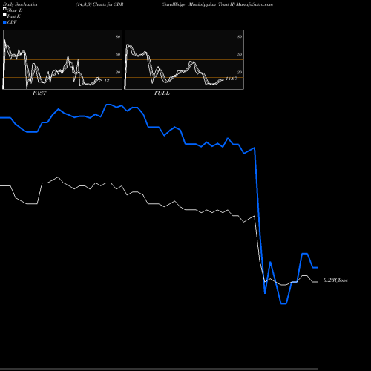
Task: Click the '0.23 Close' price label
Action: tap(335, 280)
